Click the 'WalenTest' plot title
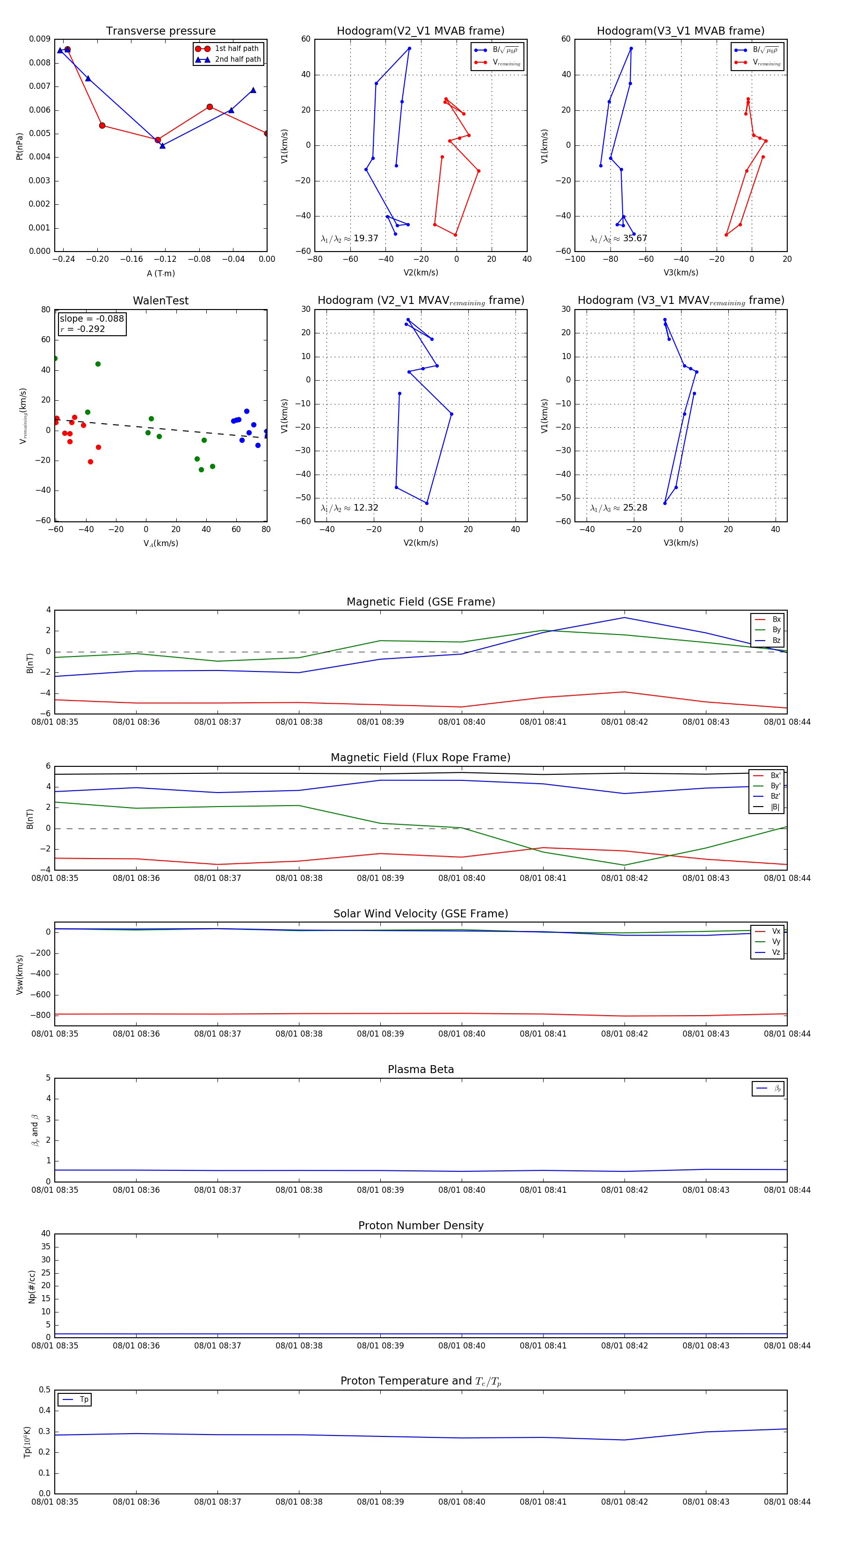 click(160, 301)
